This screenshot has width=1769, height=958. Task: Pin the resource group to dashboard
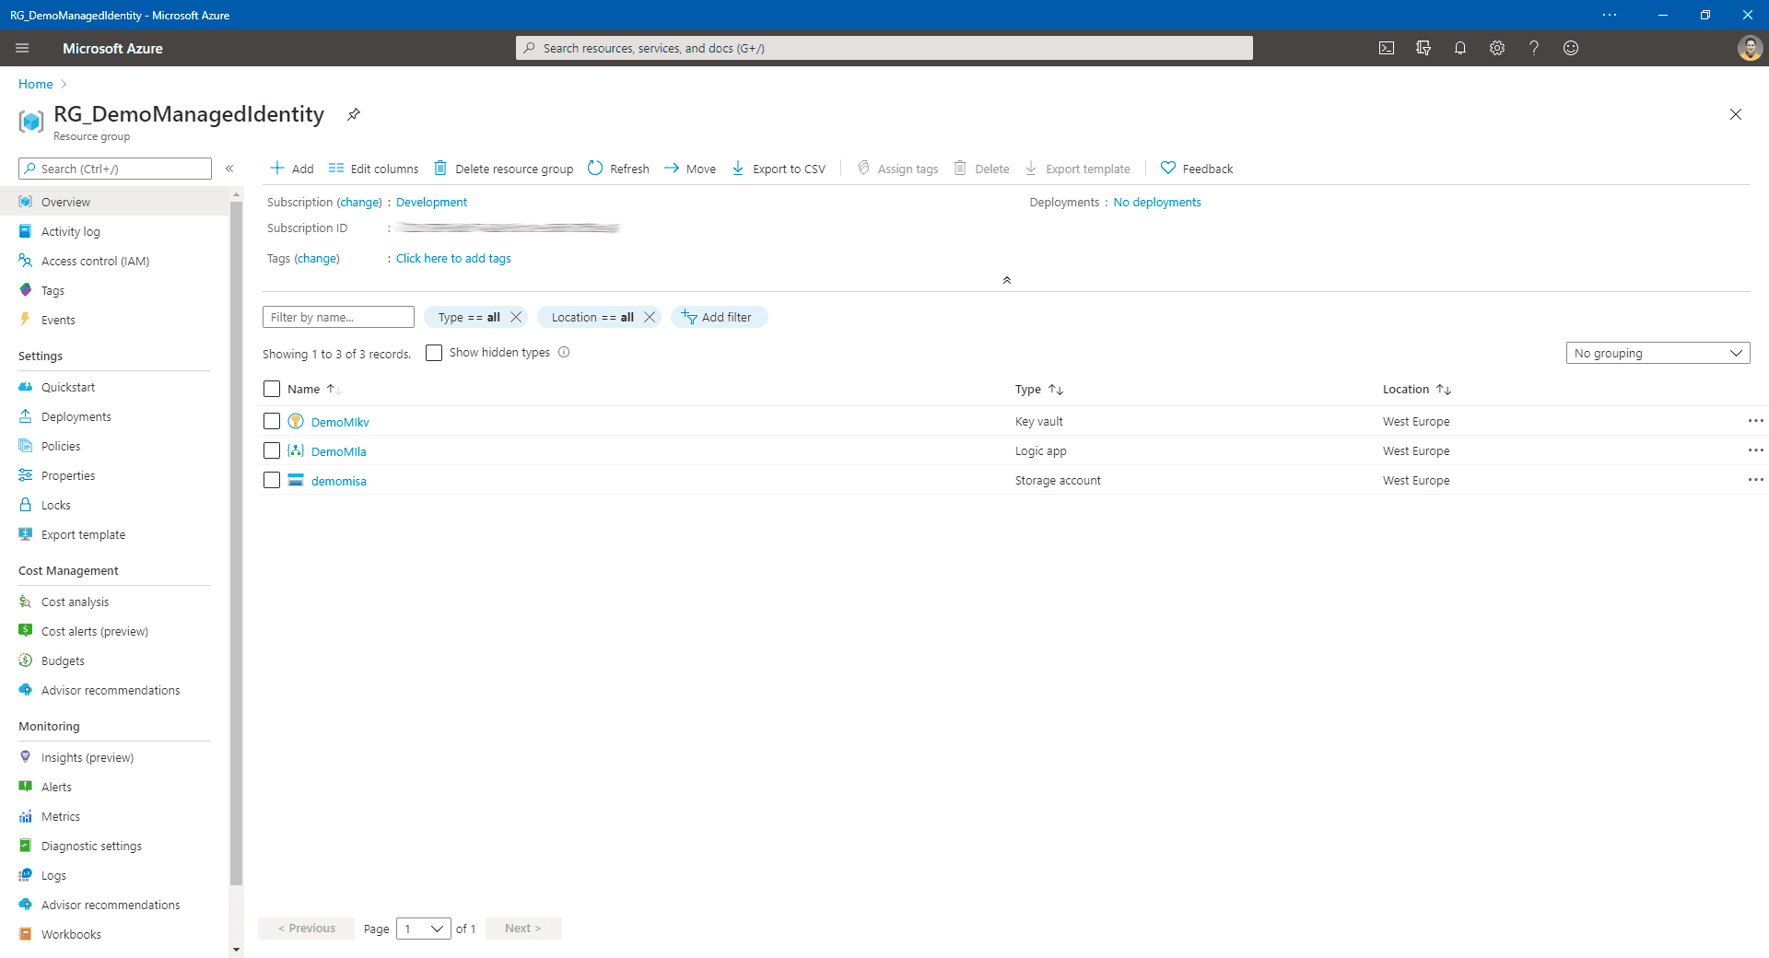354,114
